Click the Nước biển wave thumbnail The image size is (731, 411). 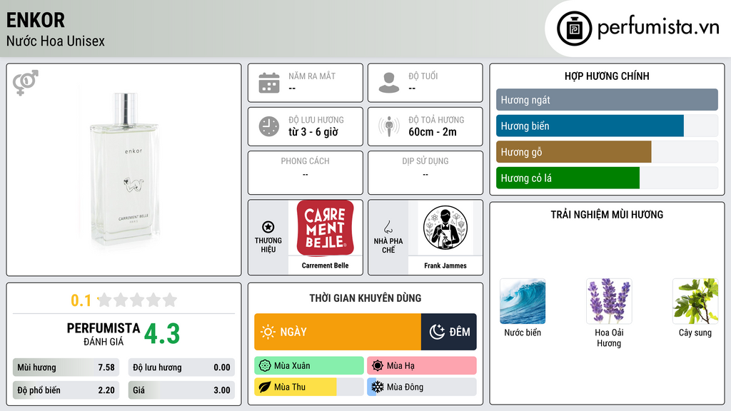point(523,301)
